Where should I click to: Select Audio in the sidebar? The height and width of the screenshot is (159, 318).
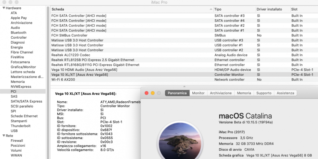15,28
